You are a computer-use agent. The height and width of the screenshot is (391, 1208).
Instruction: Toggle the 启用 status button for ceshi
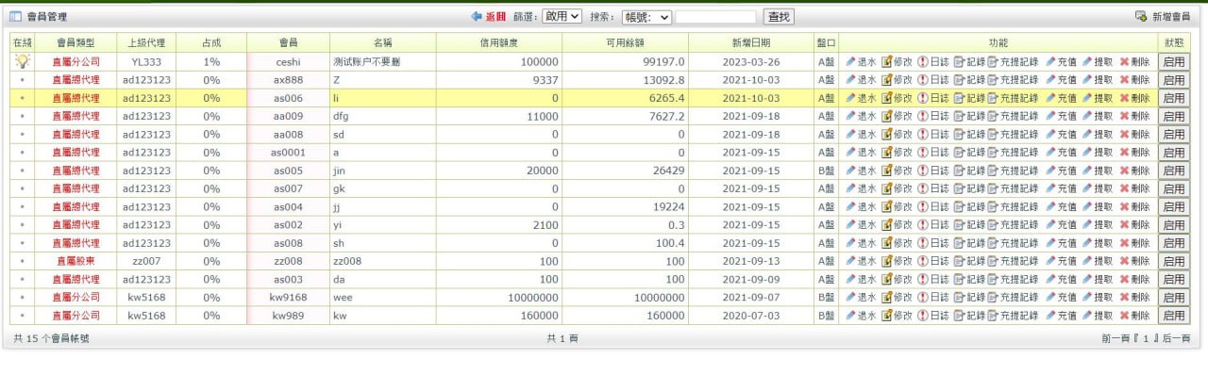pyautogui.click(x=1174, y=62)
